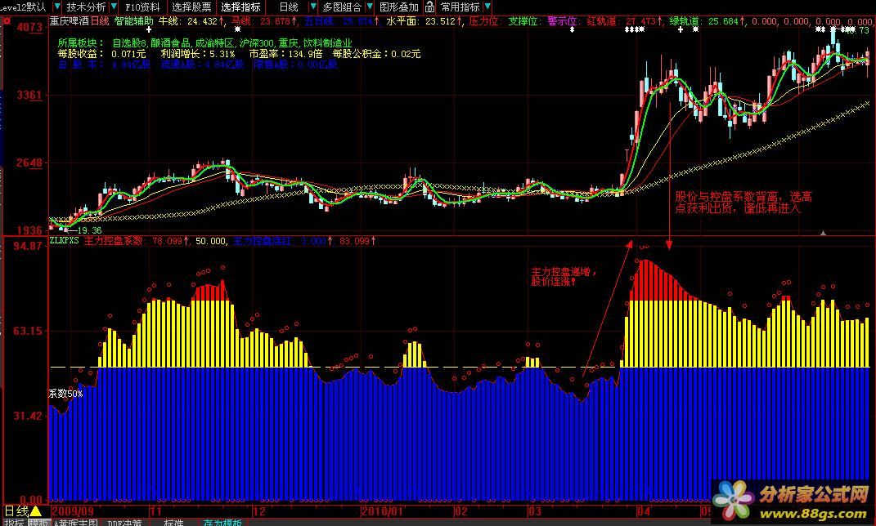Click the 智能辅助 indicator name
This screenshot has height=526, width=876.
click(x=133, y=21)
